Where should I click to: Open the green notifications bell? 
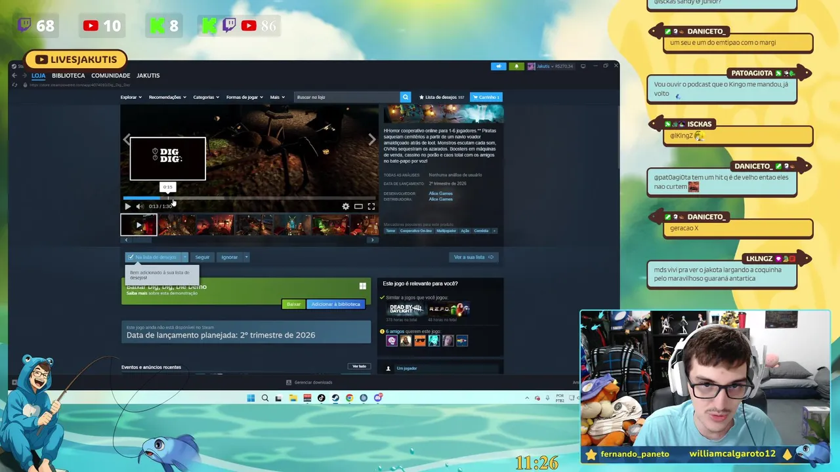[516, 66]
